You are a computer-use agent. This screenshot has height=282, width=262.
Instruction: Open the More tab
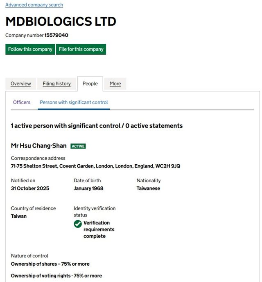point(115,84)
